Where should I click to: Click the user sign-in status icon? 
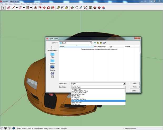(x=9, y=128)
